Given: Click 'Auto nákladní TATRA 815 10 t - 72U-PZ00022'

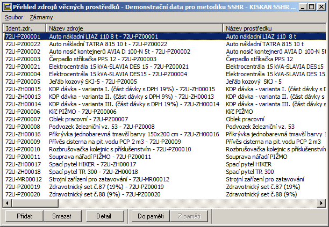Looking at the screenshot, I should pyautogui.click(x=108, y=44).
